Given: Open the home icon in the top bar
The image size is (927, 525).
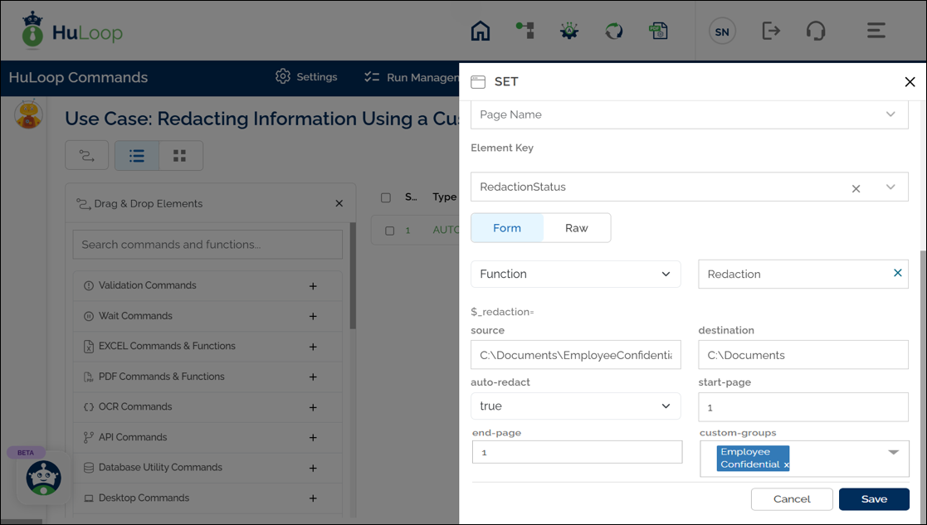Looking at the screenshot, I should pos(481,32).
